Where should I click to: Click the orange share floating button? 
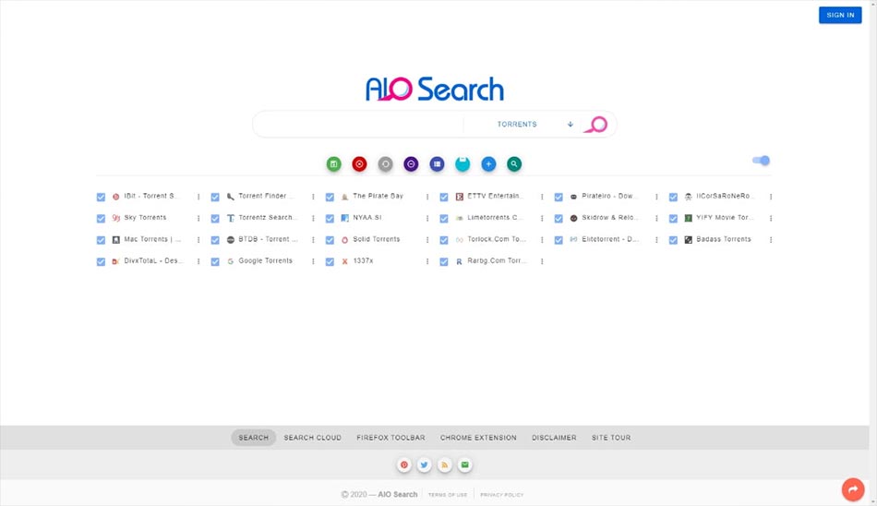[x=853, y=489]
